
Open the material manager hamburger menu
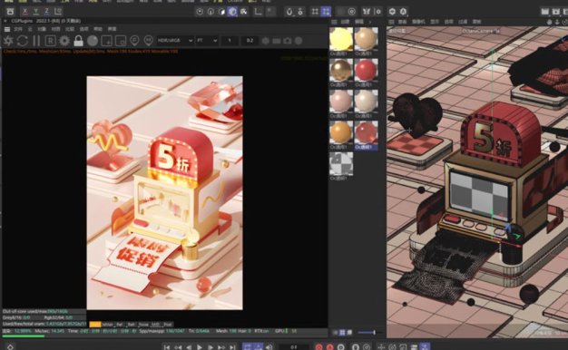[334, 22]
